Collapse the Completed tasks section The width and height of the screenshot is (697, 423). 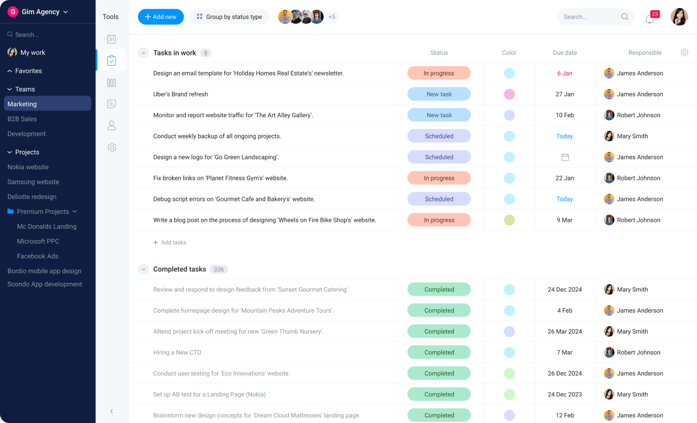(x=143, y=269)
